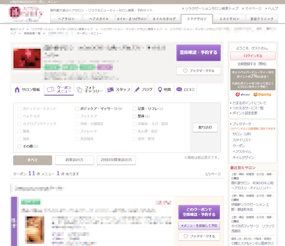Open the ヘアサロン tab
The width and height of the screenshot is (285, 246).
coord(66,19)
